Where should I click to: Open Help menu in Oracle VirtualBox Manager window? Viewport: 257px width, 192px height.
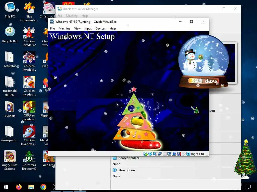pyautogui.click(x=85, y=16)
